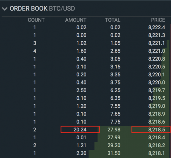Click the ORDER BOOK title text
This screenshot has width=171, height=158.
28,9
